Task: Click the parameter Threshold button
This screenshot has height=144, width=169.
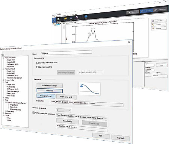Action: click(x=50, y=91)
